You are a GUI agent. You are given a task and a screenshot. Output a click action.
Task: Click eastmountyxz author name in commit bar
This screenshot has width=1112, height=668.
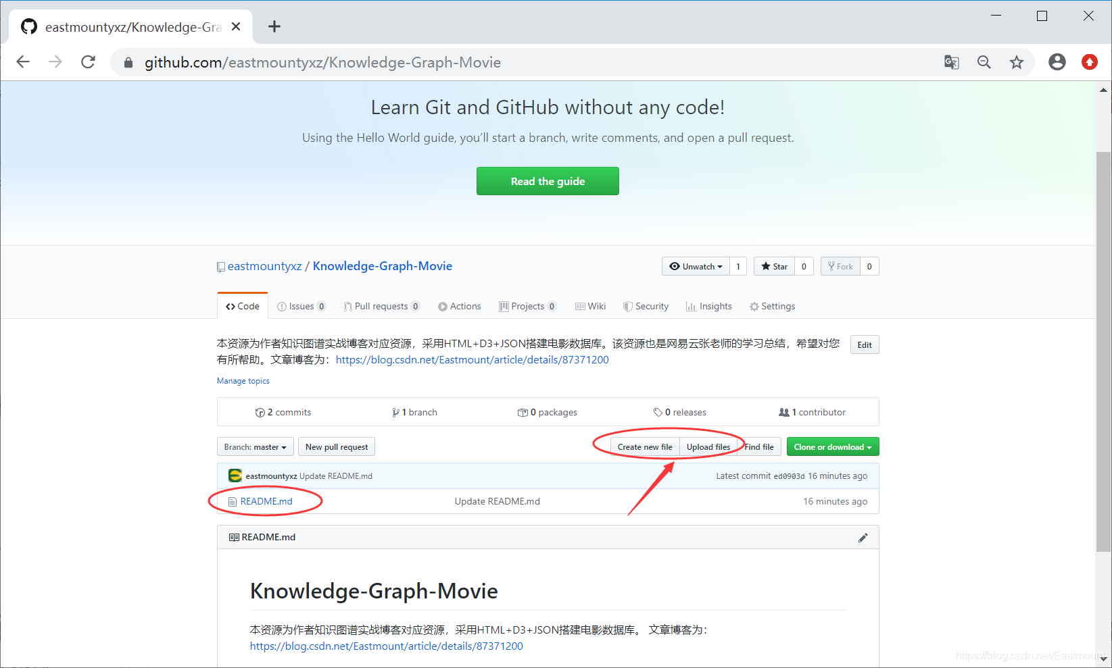pos(271,476)
